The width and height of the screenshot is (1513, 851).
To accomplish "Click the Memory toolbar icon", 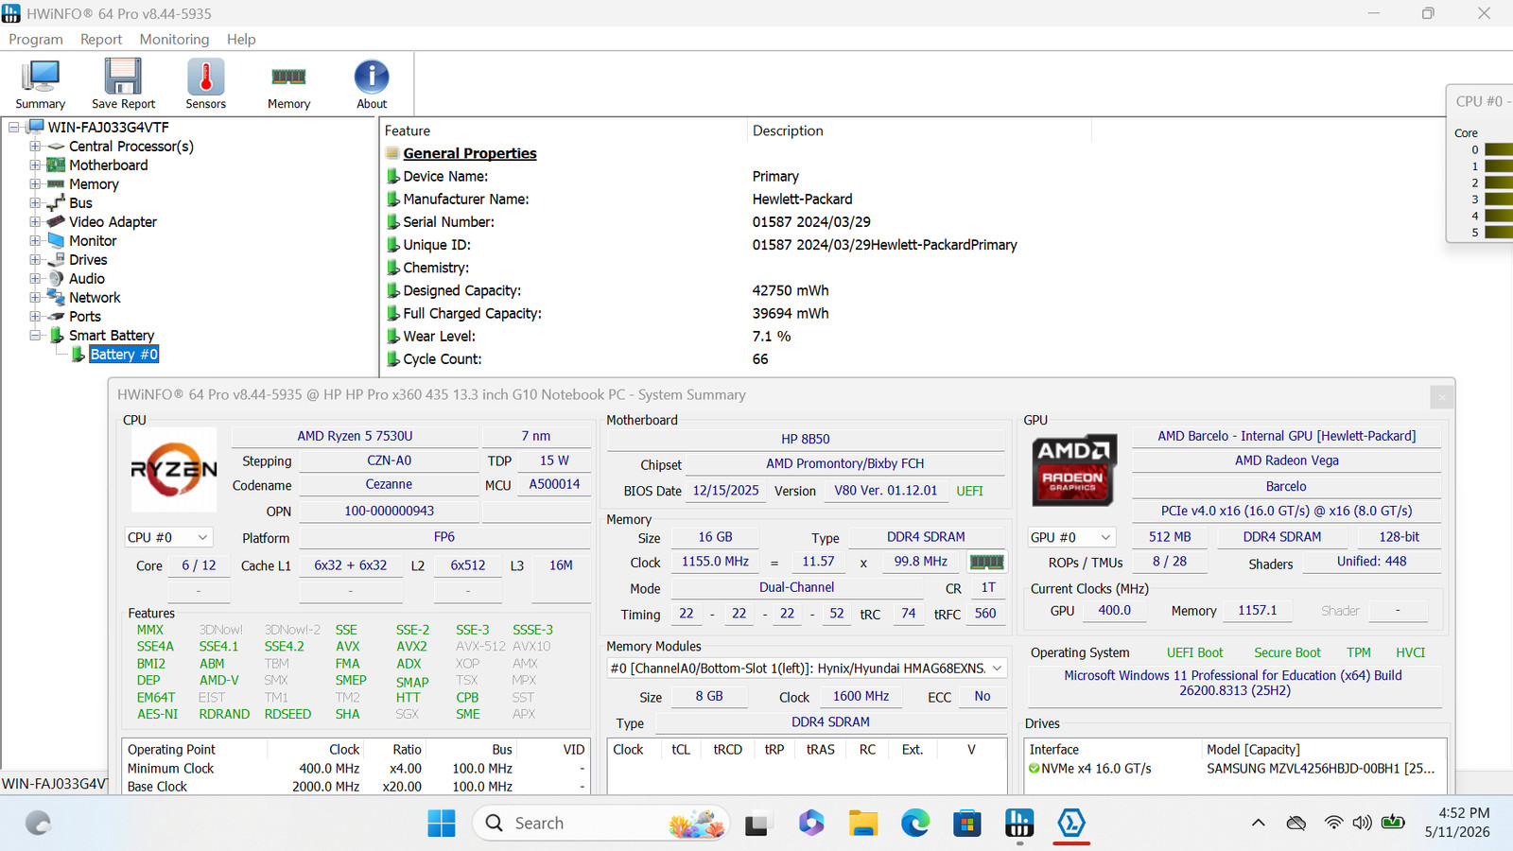I will [288, 77].
